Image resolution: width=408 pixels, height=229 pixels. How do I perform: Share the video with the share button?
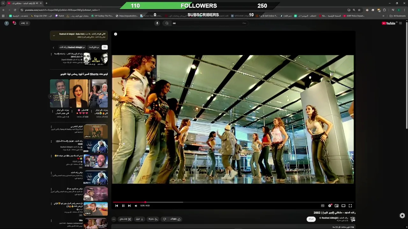153,219
